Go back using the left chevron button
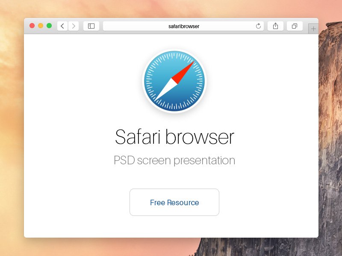 coord(62,26)
